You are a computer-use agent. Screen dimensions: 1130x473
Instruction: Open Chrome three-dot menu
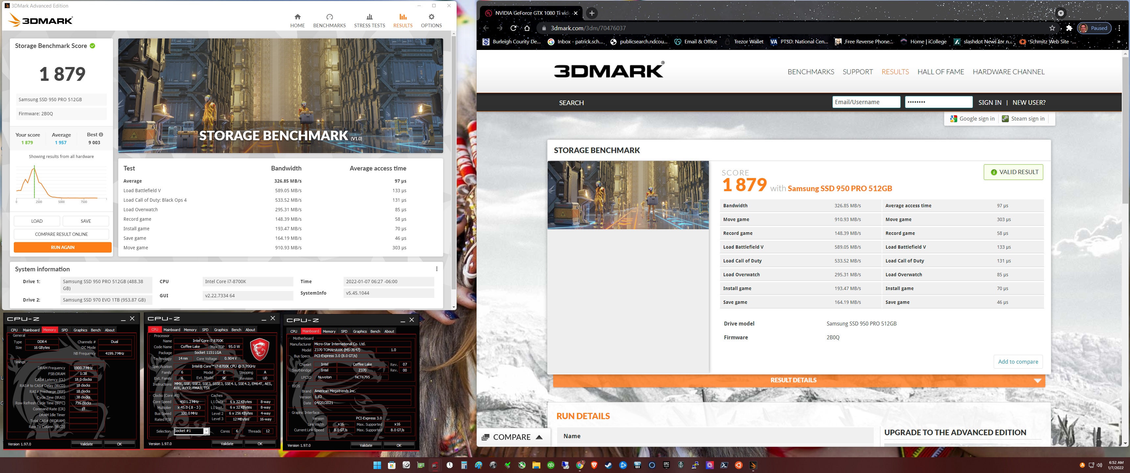coord(1119,28)
